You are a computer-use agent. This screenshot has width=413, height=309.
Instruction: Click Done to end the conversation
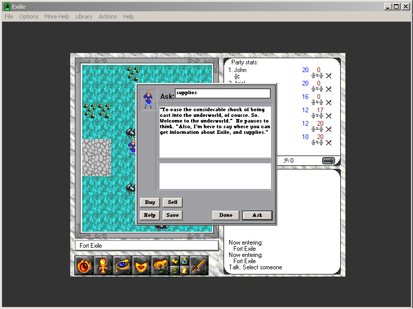tap(226, 215)
